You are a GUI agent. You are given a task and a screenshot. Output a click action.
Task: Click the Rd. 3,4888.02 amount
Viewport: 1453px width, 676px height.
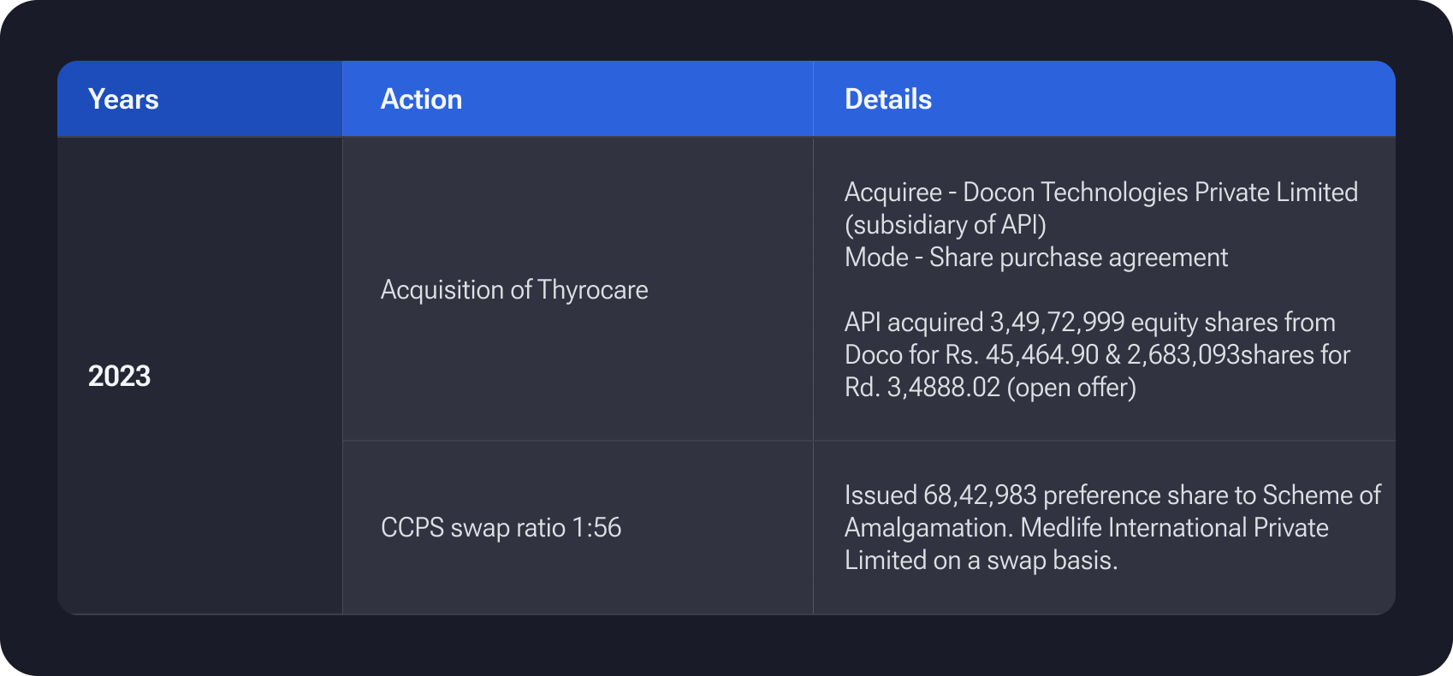pos(922,387)
